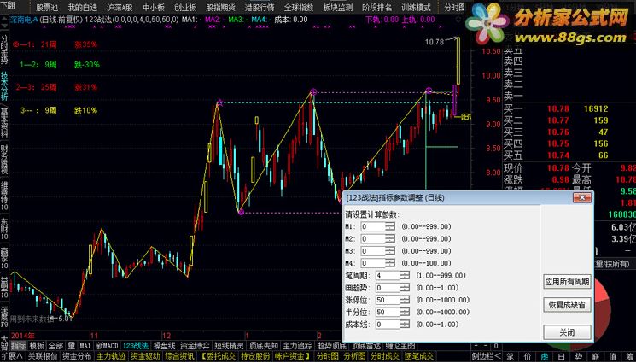Image resolution: width=636 pixels, height=363 pixels.
Task: Adjust 涨停位 spinner arrows
Action: (406, 300)
